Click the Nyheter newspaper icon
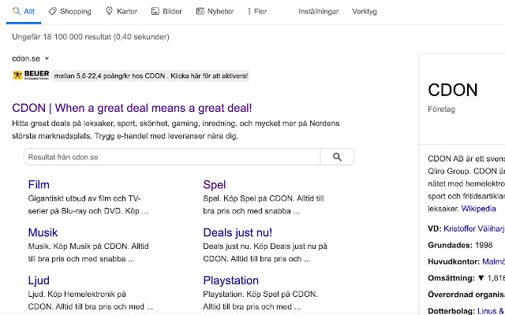 (200, 12)
